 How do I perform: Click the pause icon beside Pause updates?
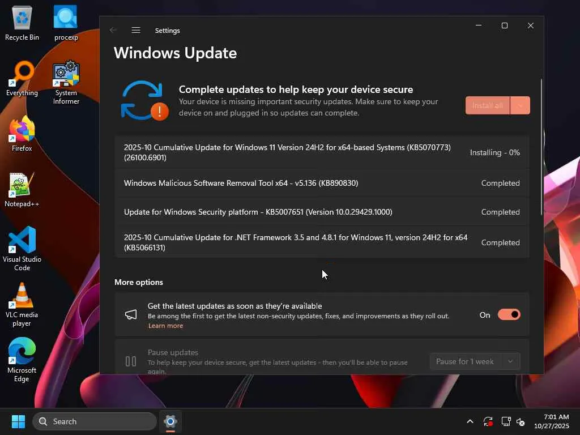click(131, 361)
